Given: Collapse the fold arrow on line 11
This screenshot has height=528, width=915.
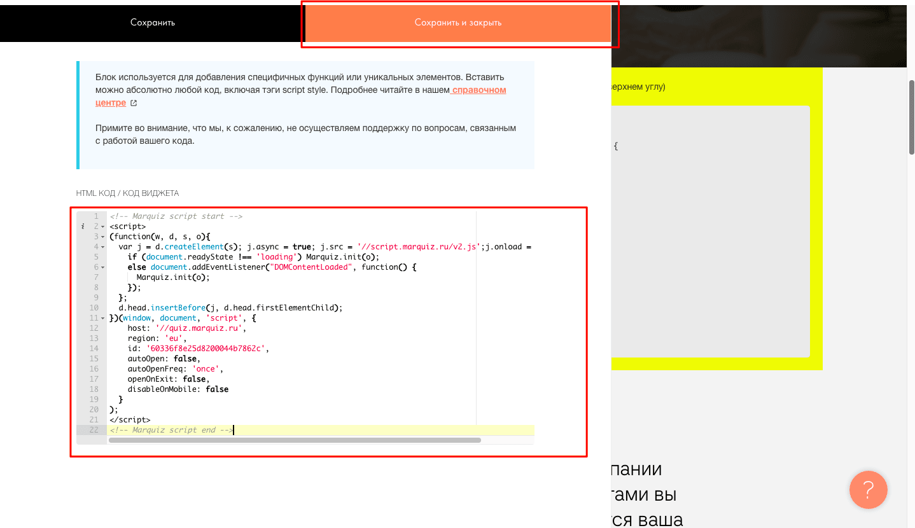Looking at the screenshot, I should (102, 318).
